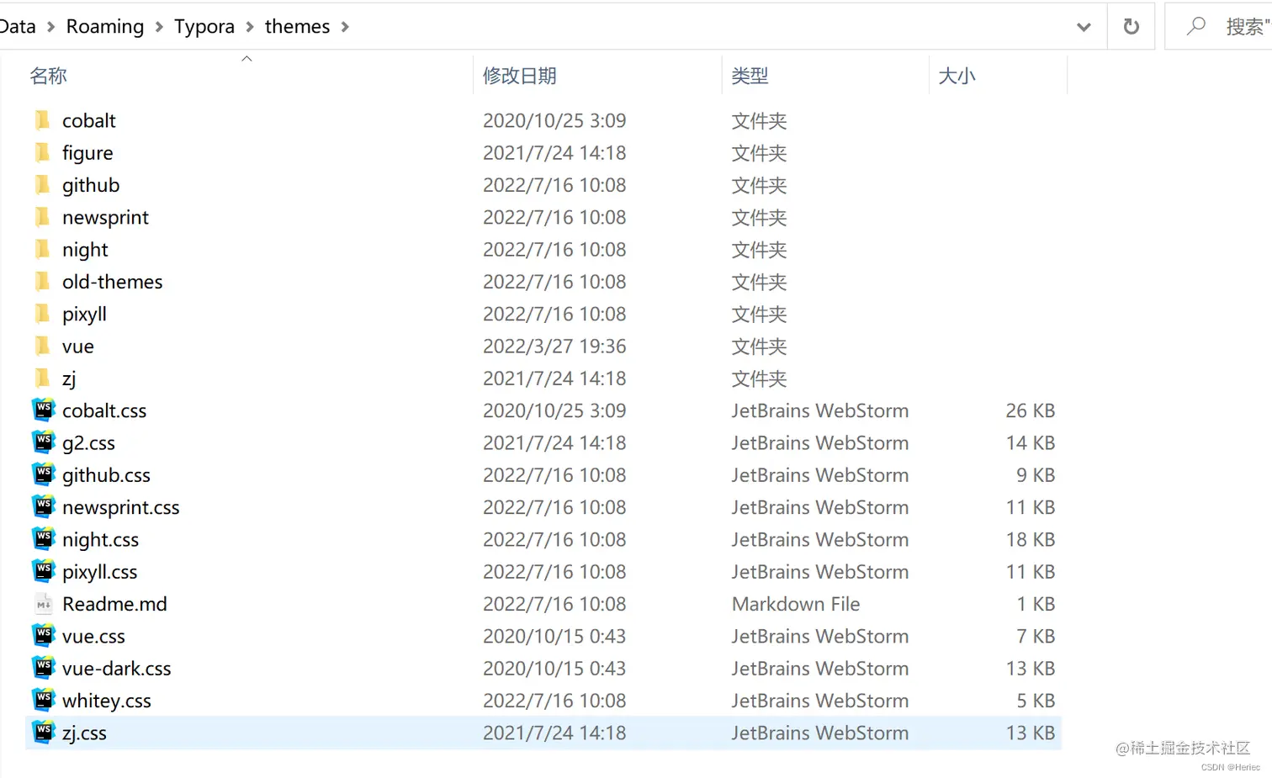Click the 26 KB size value
The width and height of the screenshot is (1272, 778).
(1030, 410)
